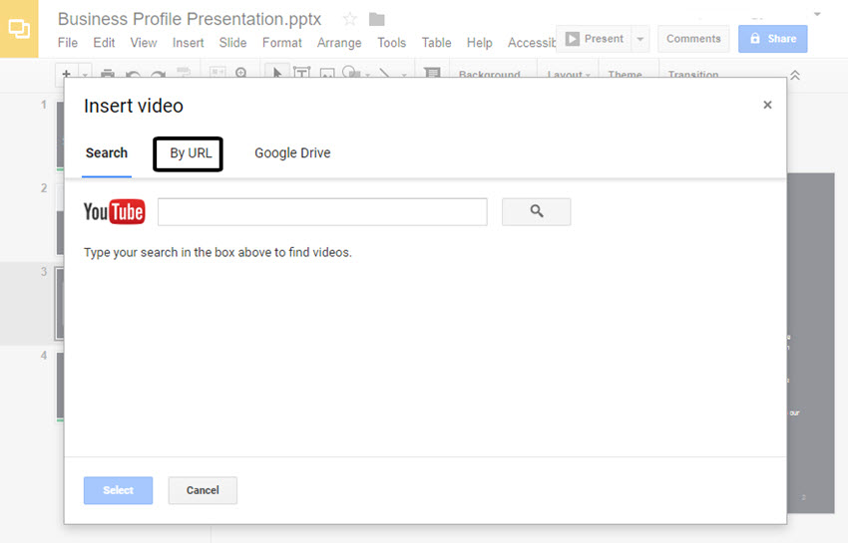Open the Edit menu
This screenshot has height=543, width=848.
point(104,43)
